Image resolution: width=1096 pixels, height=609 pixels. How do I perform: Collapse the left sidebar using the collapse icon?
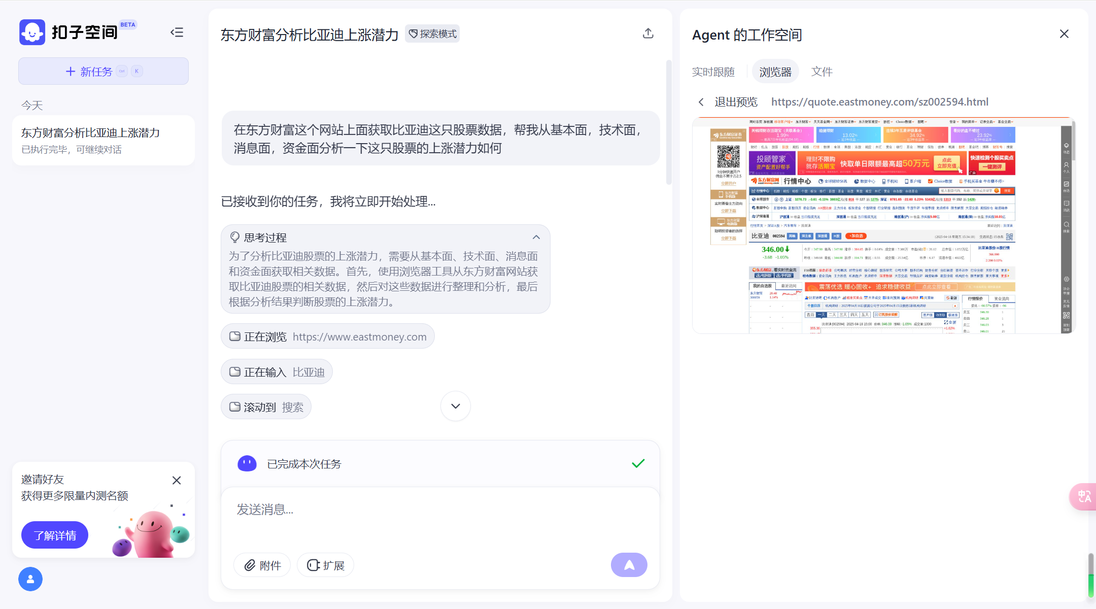177,32
